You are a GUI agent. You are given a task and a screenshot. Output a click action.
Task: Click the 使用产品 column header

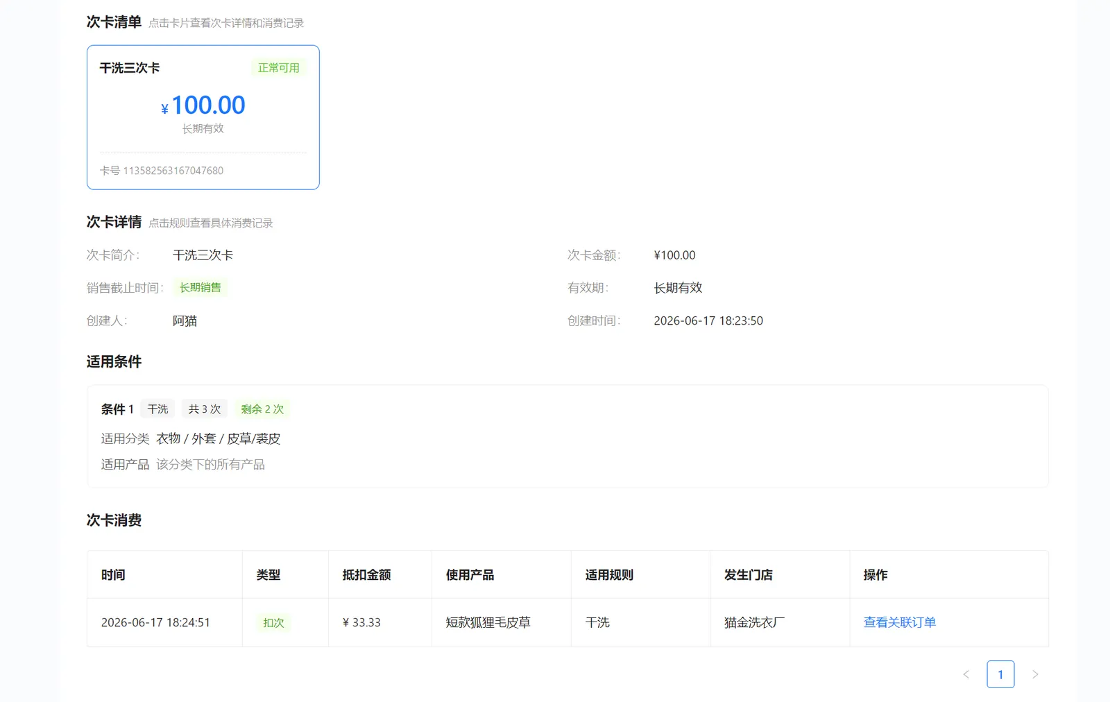pos(502,574)
